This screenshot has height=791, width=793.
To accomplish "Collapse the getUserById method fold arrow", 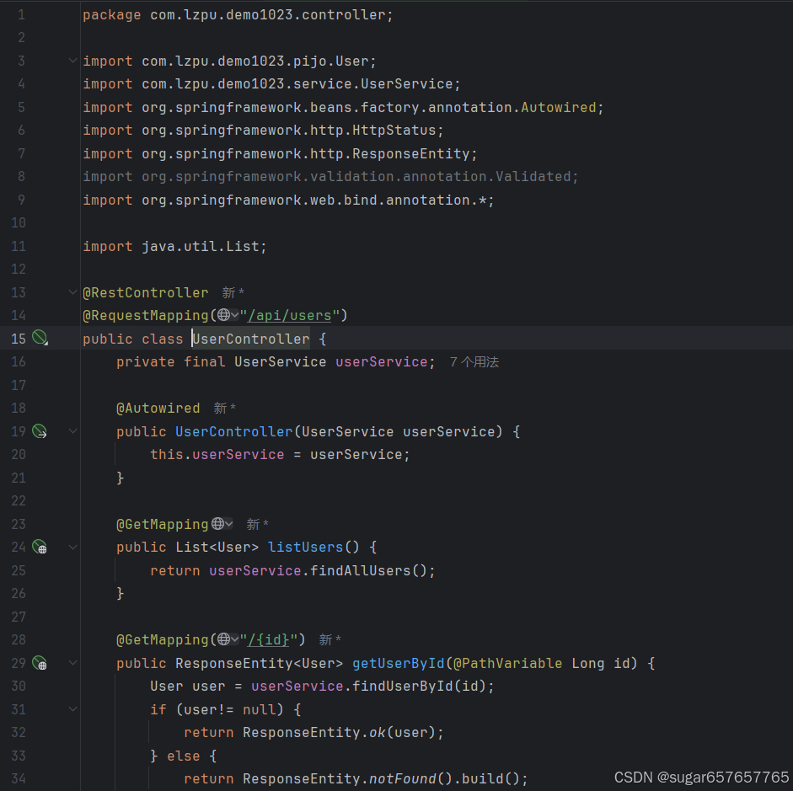I will click(72, 663).
